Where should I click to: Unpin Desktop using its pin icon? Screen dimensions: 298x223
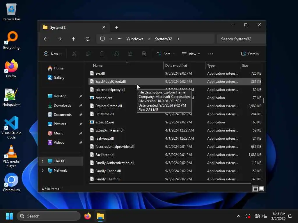[x=81, y=96]
